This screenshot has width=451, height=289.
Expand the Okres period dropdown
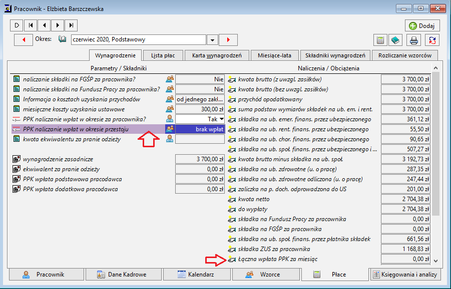(x=212, y=40)
